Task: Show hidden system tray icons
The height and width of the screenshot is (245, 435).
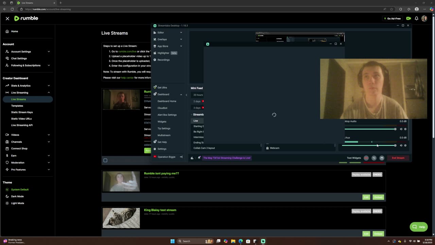Action: click(x=389, y=241)
